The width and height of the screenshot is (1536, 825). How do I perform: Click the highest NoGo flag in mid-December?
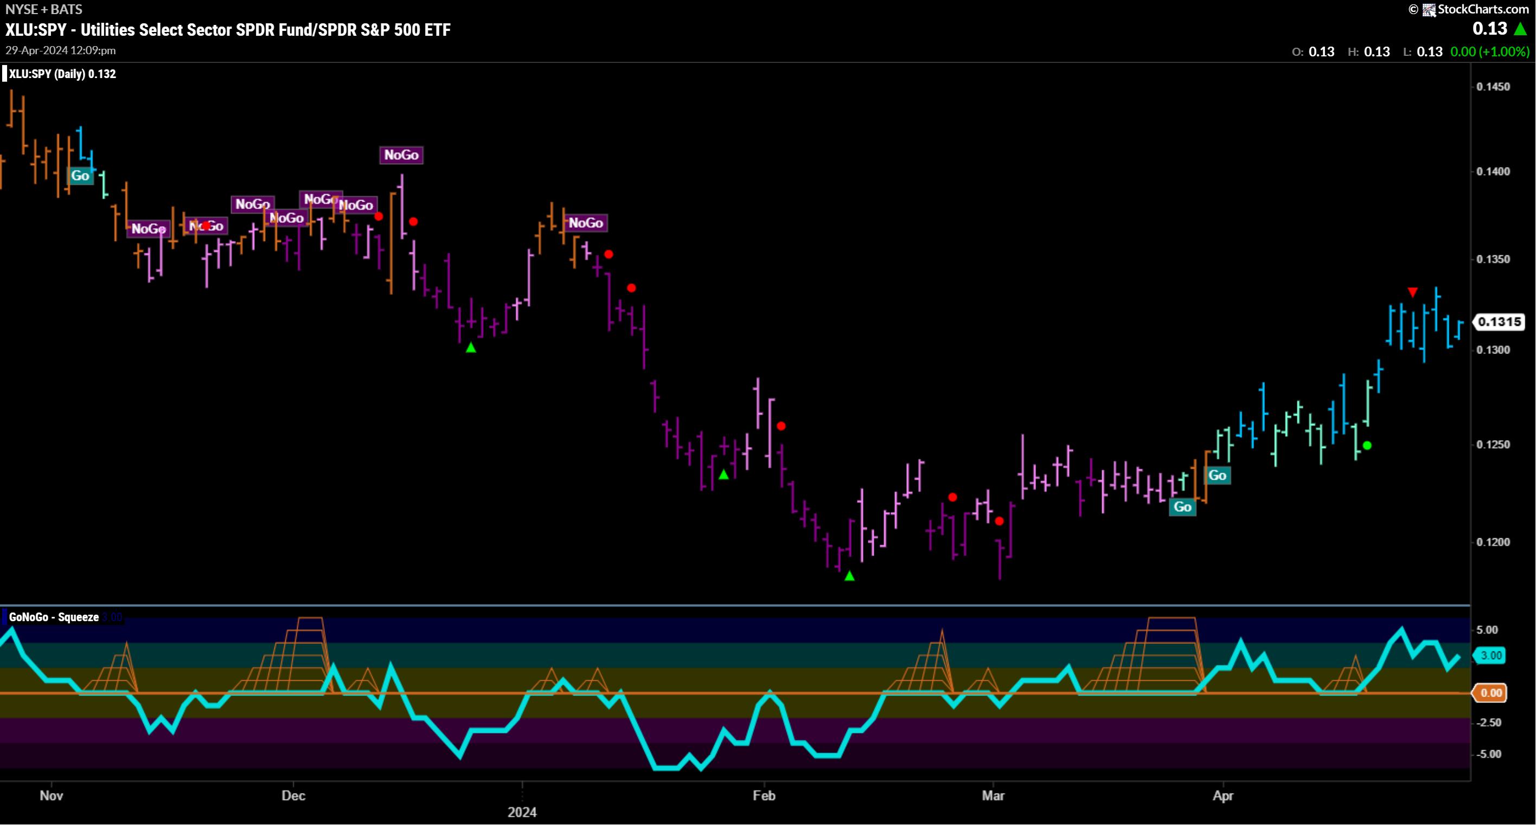click(x=401, y=155)
